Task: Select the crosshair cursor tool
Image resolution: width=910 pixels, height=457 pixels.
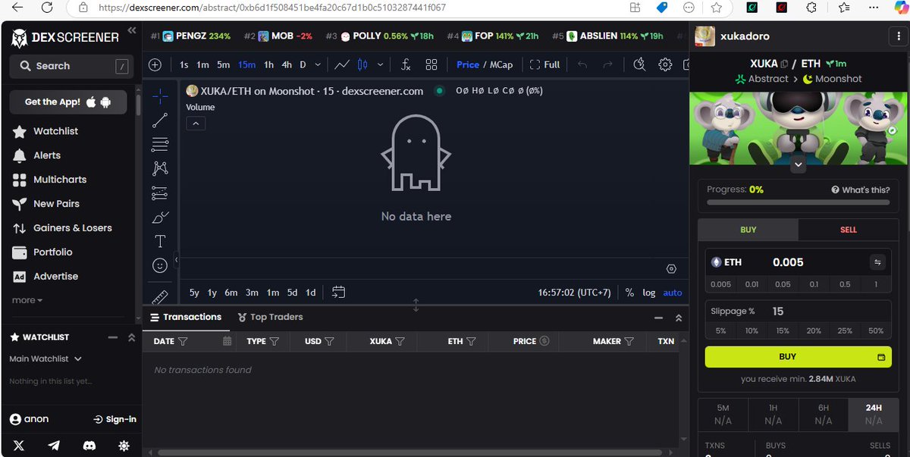Action: [x=160, y=96]
